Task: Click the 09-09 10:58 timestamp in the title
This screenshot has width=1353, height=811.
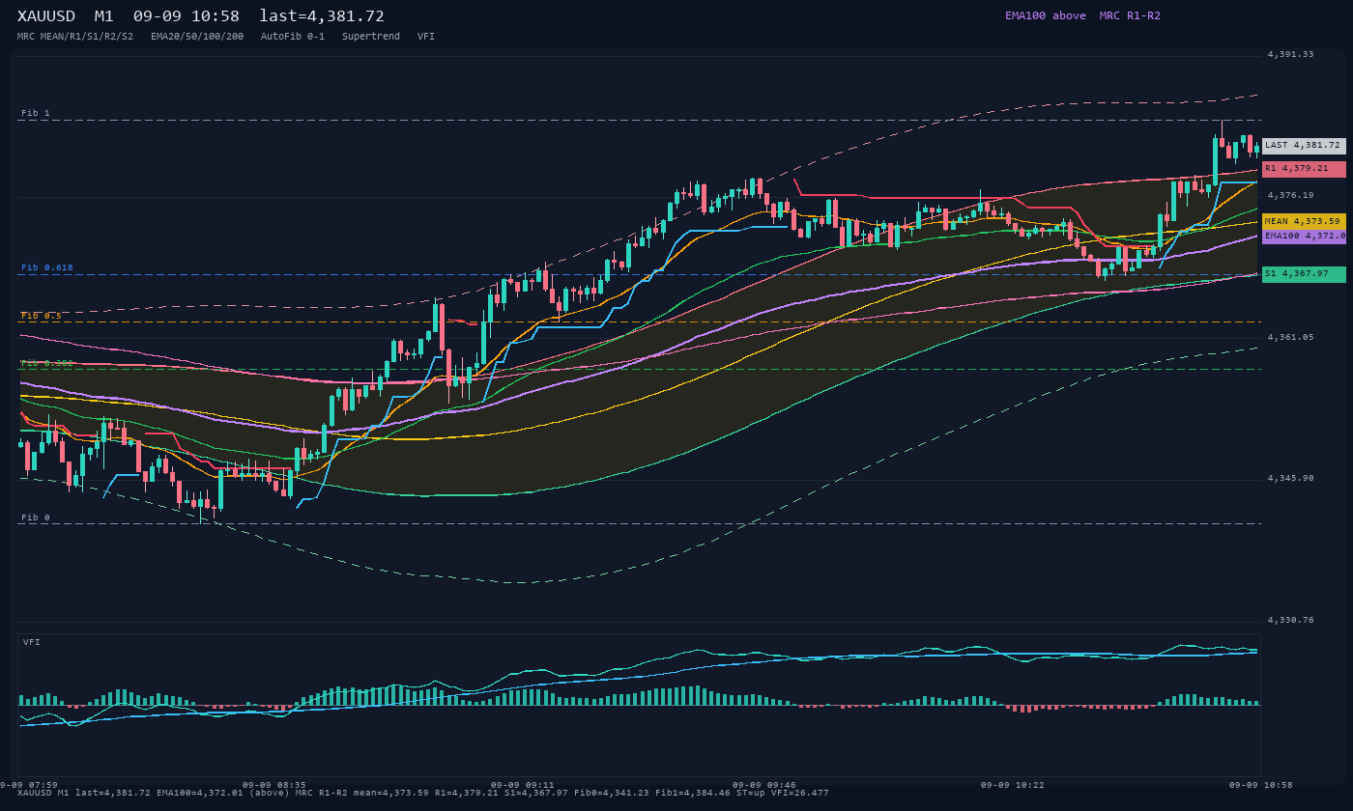Action: click(x=187, y=16)
